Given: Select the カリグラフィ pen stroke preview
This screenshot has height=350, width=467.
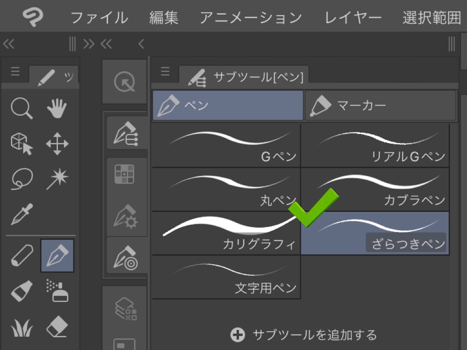Looking at the screenshot, I should 226,233.
